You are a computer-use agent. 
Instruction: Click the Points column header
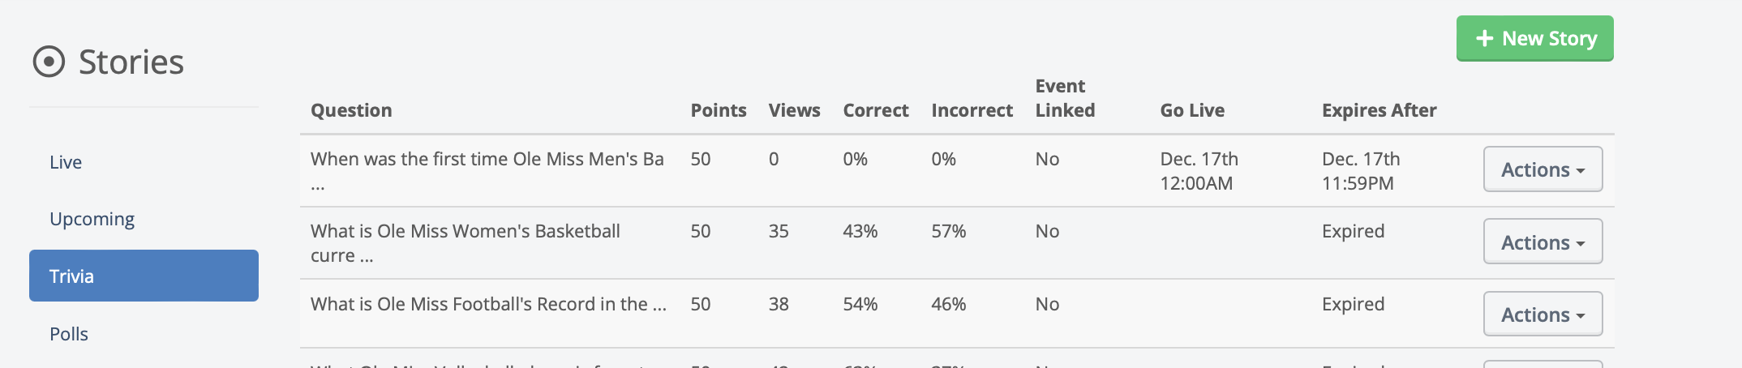point(718,110)
